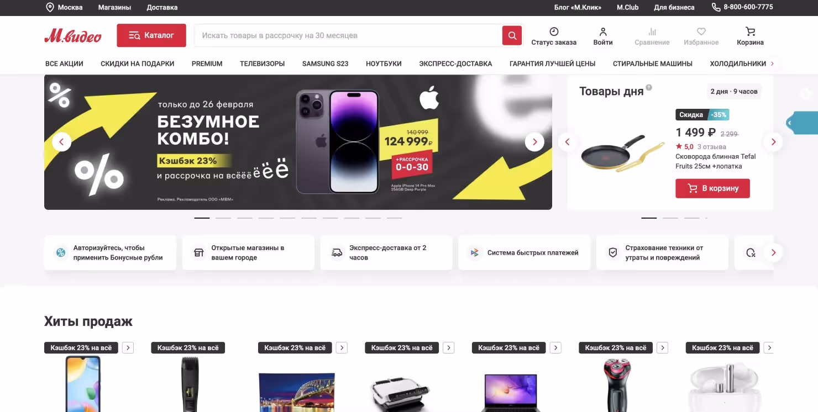Click the phone number 8-800-600-7775

tap(748, 7)
